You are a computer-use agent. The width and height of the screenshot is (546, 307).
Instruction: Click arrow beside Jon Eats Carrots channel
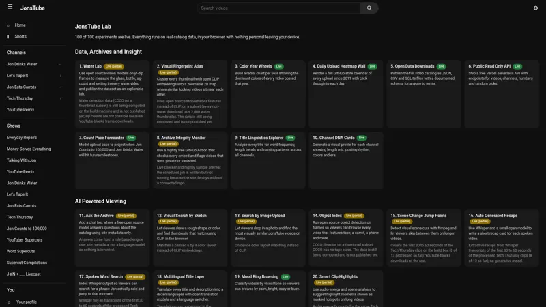click(x=60, y=87)
